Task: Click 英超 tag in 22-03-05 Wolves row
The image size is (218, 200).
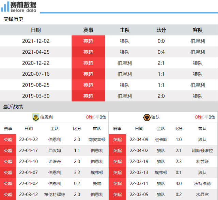Action: coord(117,195)
